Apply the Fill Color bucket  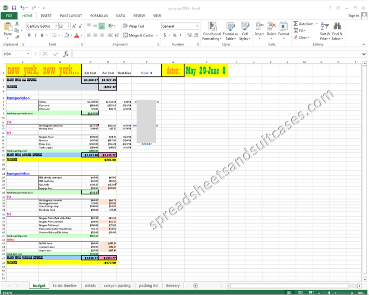click(x=67, y=35)
